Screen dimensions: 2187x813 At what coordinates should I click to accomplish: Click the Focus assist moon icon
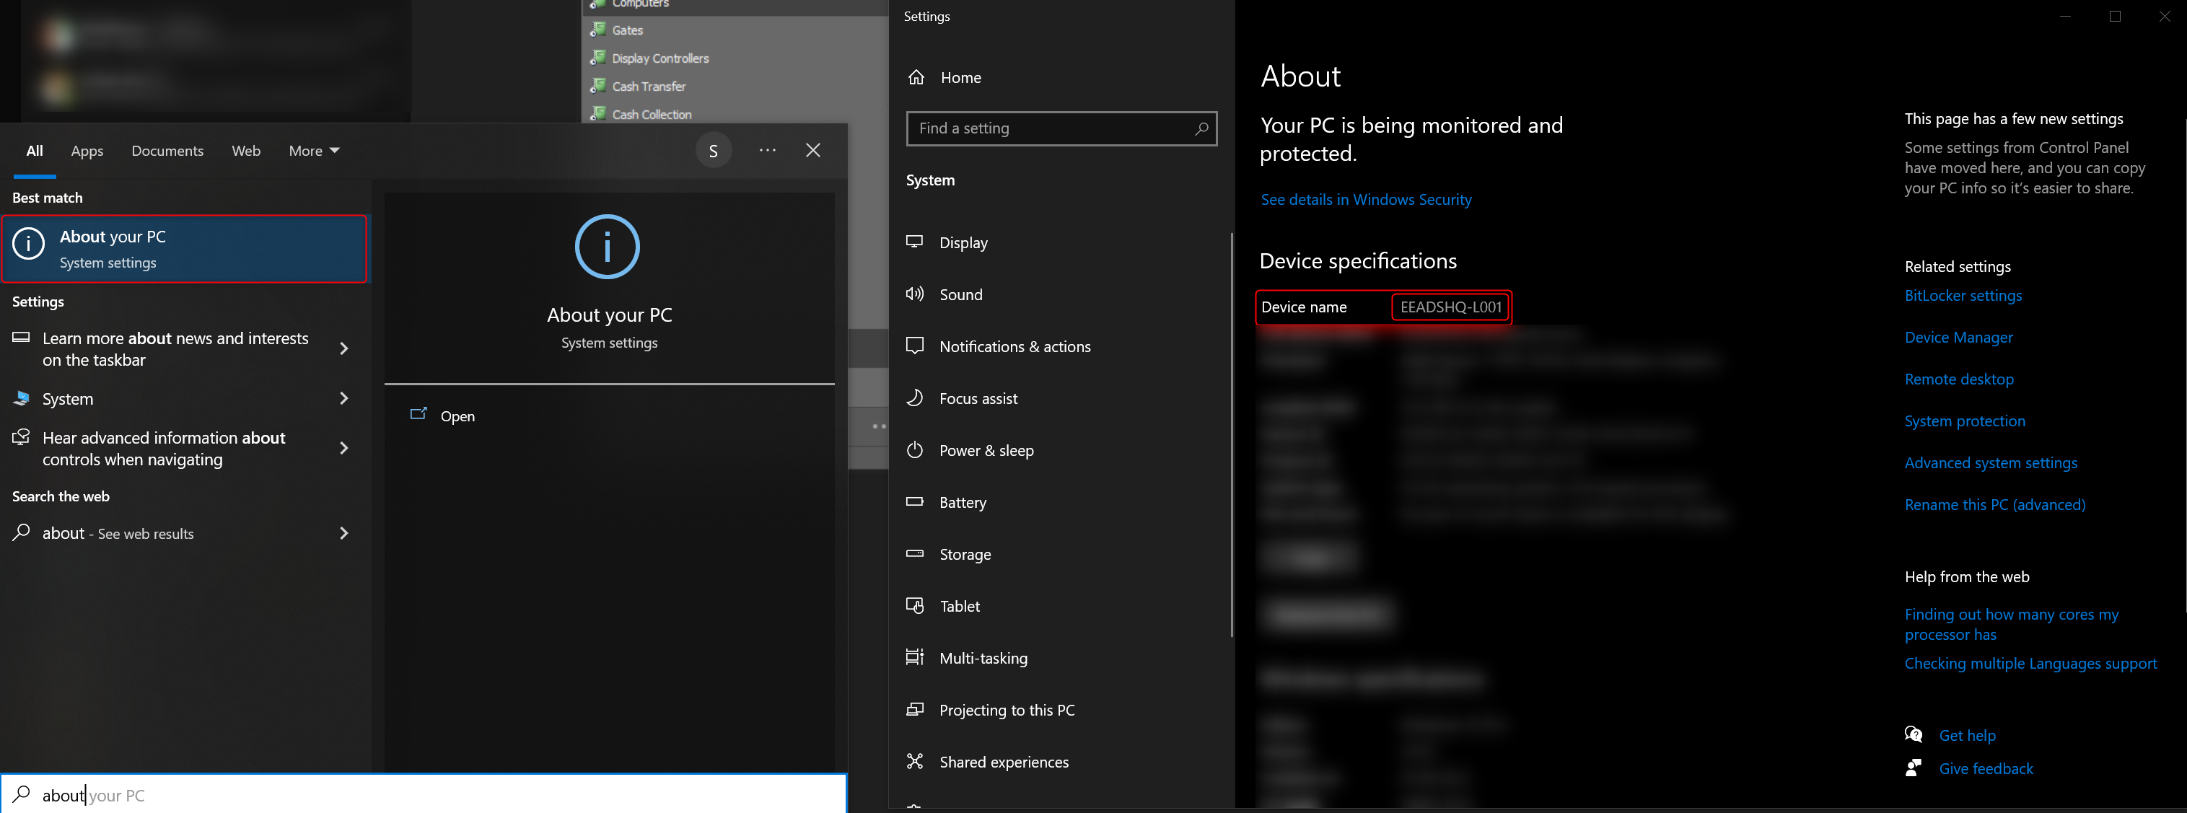point(914,397)
